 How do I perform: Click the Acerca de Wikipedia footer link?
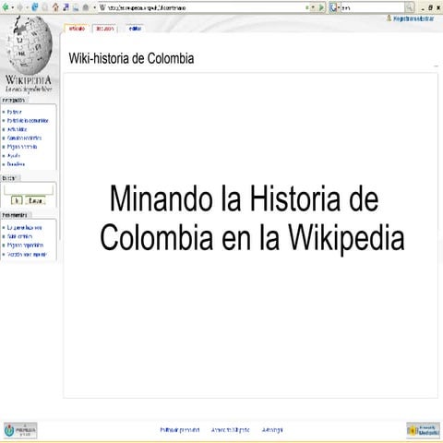(x=231, y=430)
